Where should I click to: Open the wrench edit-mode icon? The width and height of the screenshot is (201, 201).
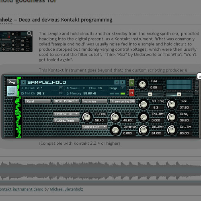coord(12,82)
